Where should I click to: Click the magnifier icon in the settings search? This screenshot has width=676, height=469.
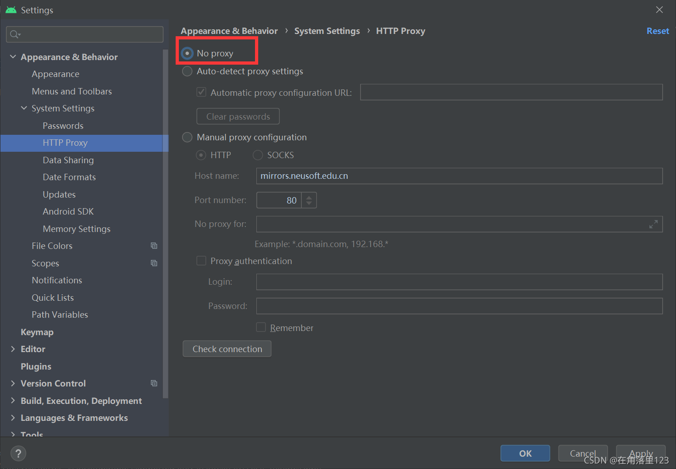[14, 34]
